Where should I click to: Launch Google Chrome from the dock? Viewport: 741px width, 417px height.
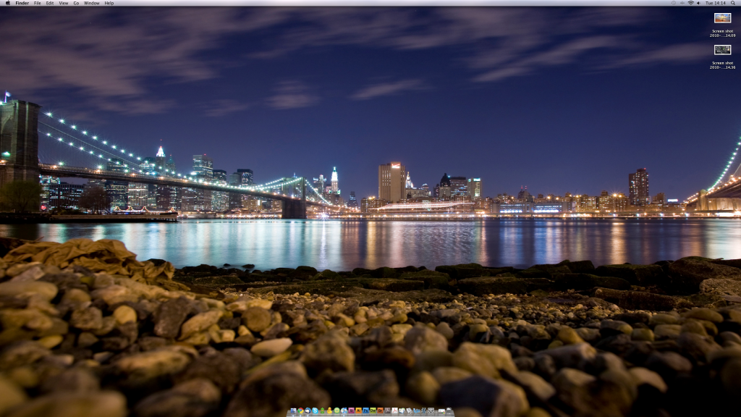(x=300, y=410)
